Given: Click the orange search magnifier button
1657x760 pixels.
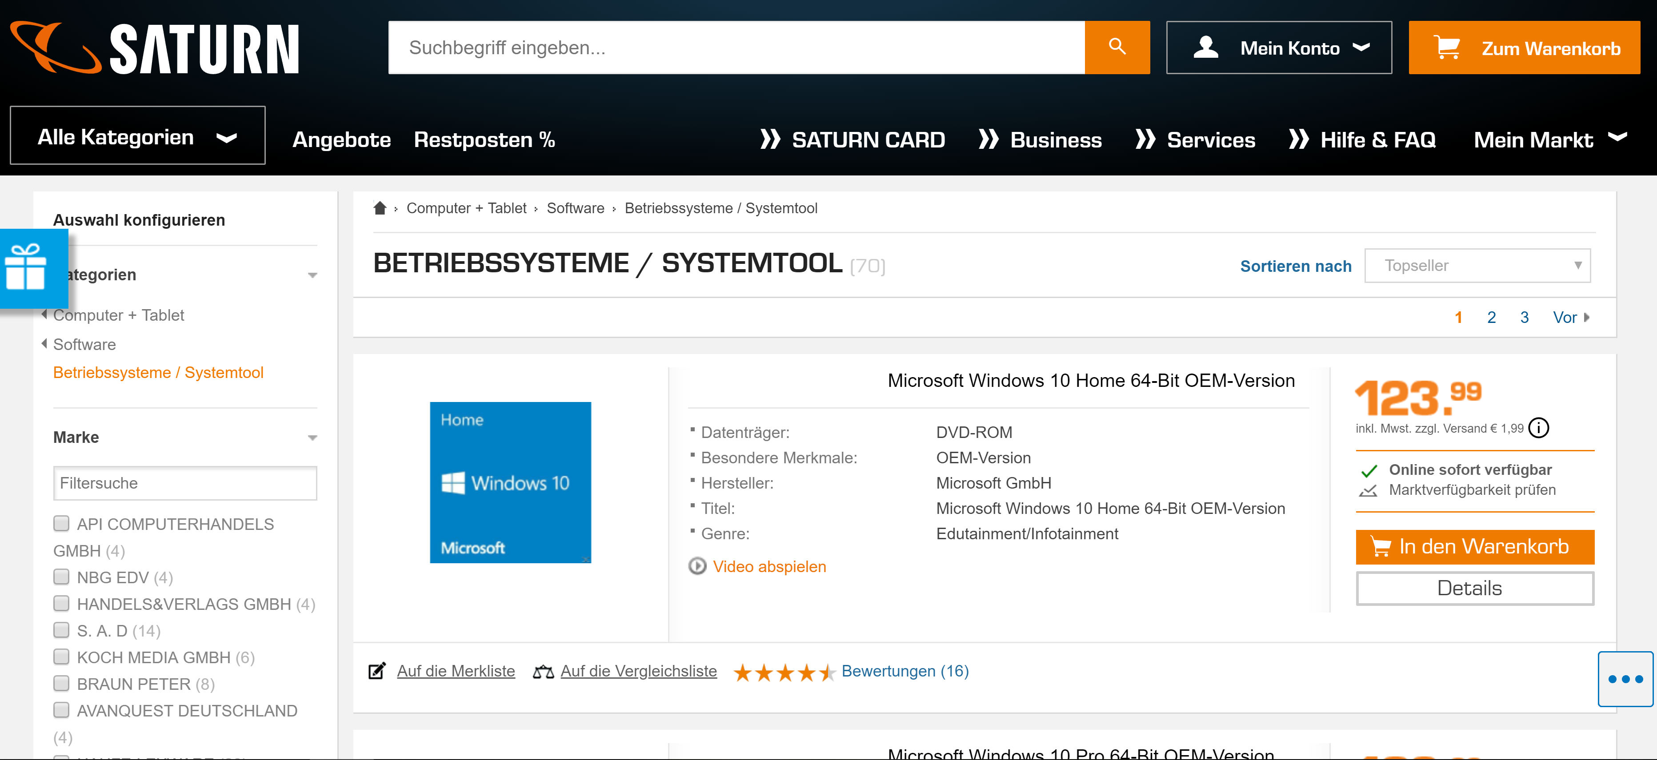Looking at the screenshot, I should [1117, 48].
